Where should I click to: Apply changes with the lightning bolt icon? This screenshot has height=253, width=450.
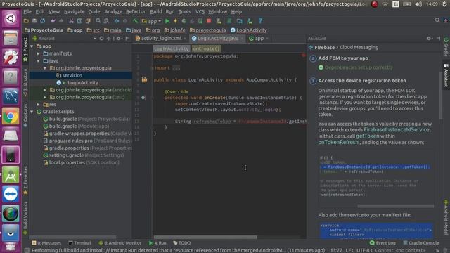[175, 21]
